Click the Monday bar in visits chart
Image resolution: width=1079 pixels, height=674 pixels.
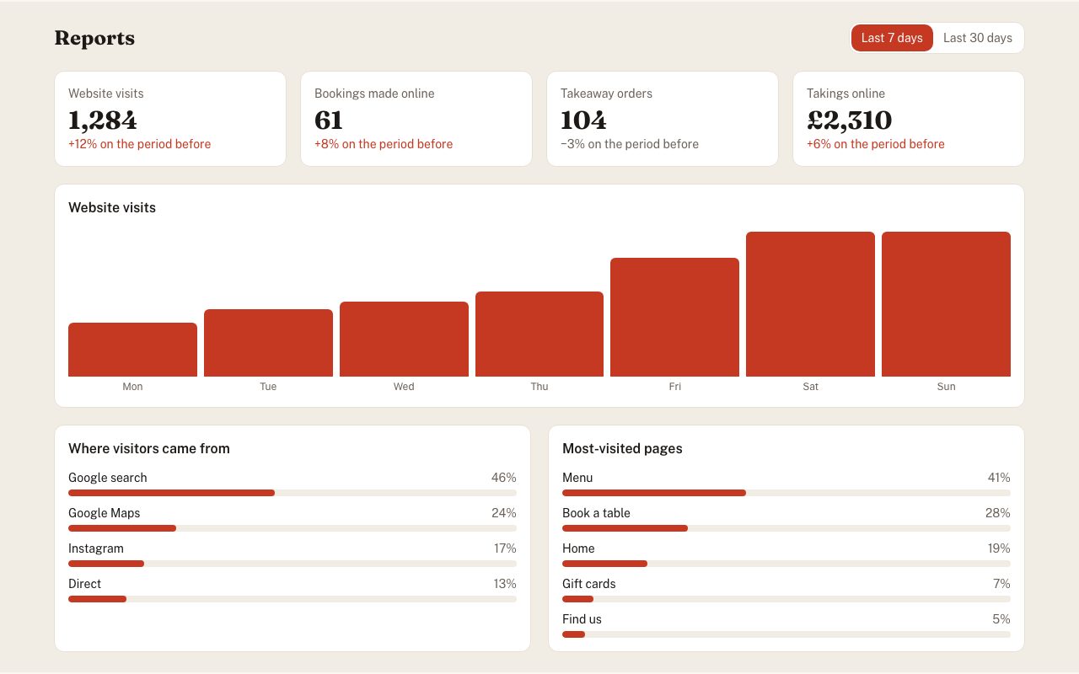132,350
